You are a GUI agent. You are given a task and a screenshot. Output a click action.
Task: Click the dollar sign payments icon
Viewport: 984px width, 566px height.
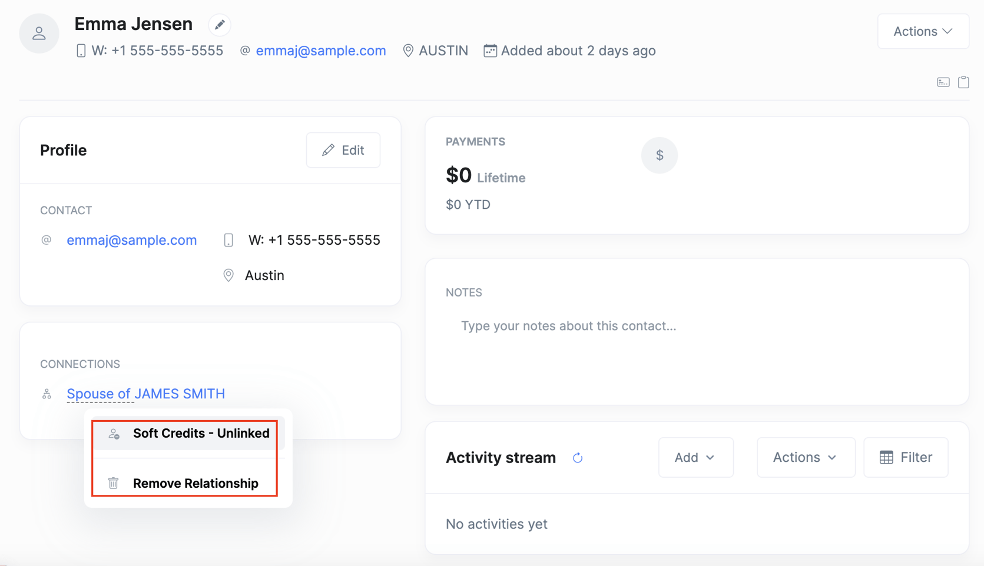(x=660, y=155)
